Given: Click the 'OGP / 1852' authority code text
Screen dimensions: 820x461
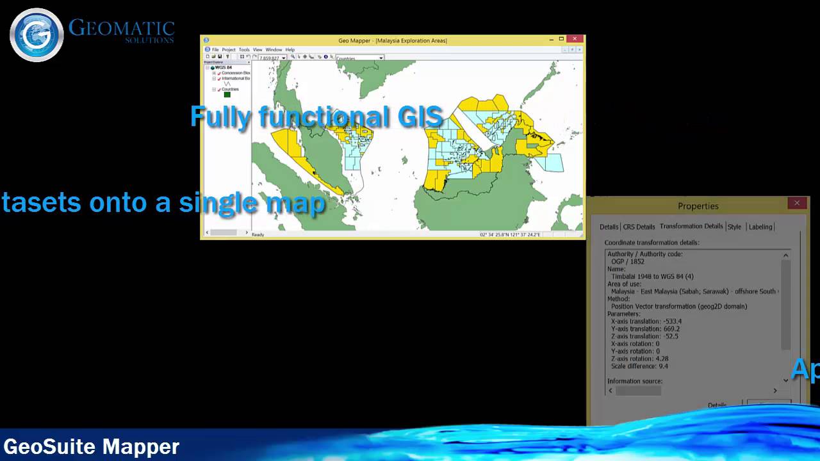Looking at the screenshot, I should [628, 262].
